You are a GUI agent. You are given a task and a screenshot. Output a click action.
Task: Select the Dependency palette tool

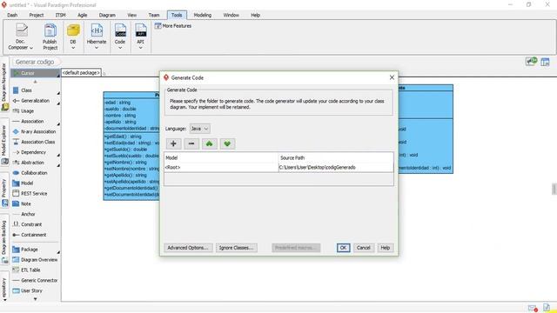point(33,152)
